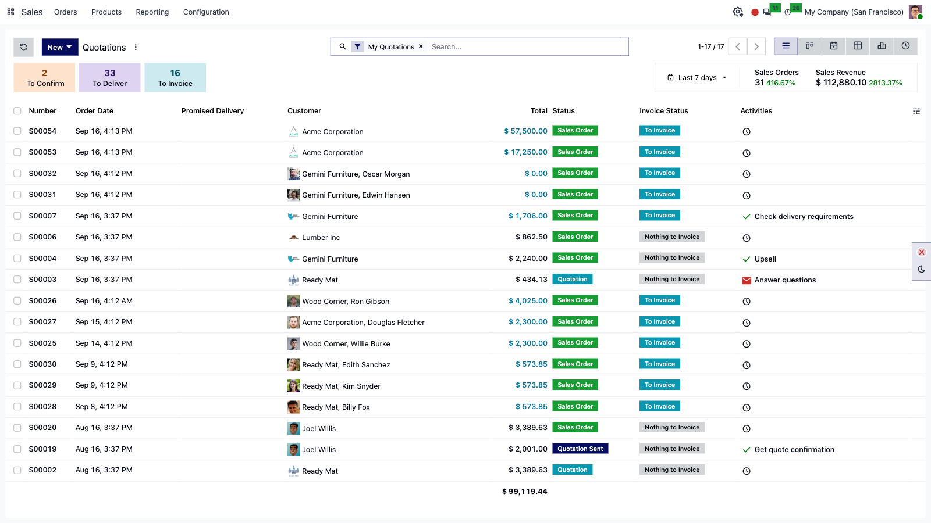931x523 pixels.
Task: Open the Orders menu
Action: pos(65,12)
